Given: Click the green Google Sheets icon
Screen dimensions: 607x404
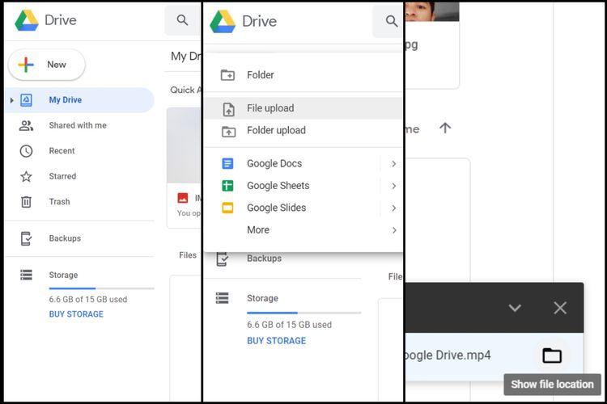Looking at the screenshot, I should pos(227,186).
